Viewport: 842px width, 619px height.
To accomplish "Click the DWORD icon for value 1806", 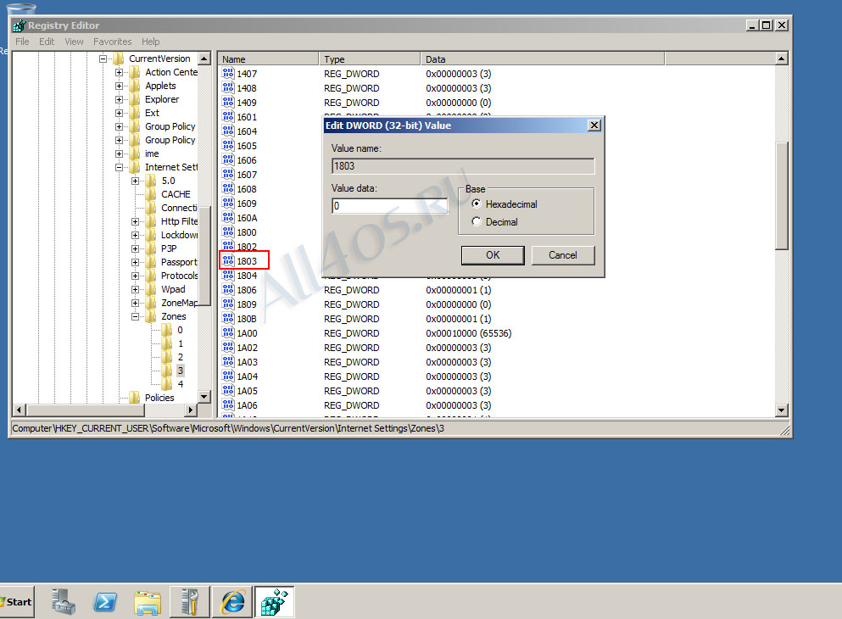I will (x=228, y=290).
